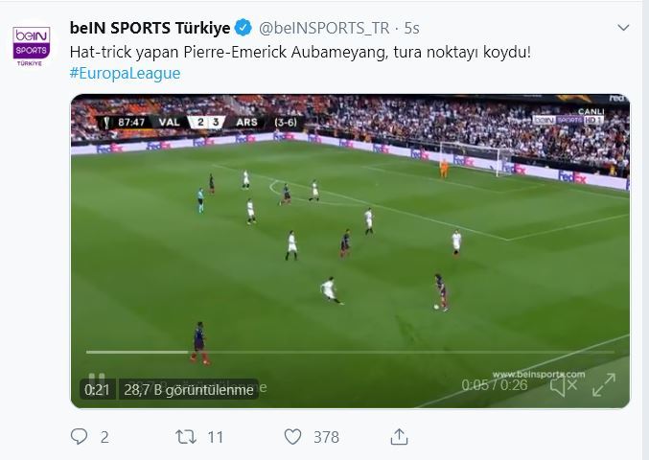Open the share tweet icon
The height and width of the screenshot is (460, 649).
coord(399,436)
